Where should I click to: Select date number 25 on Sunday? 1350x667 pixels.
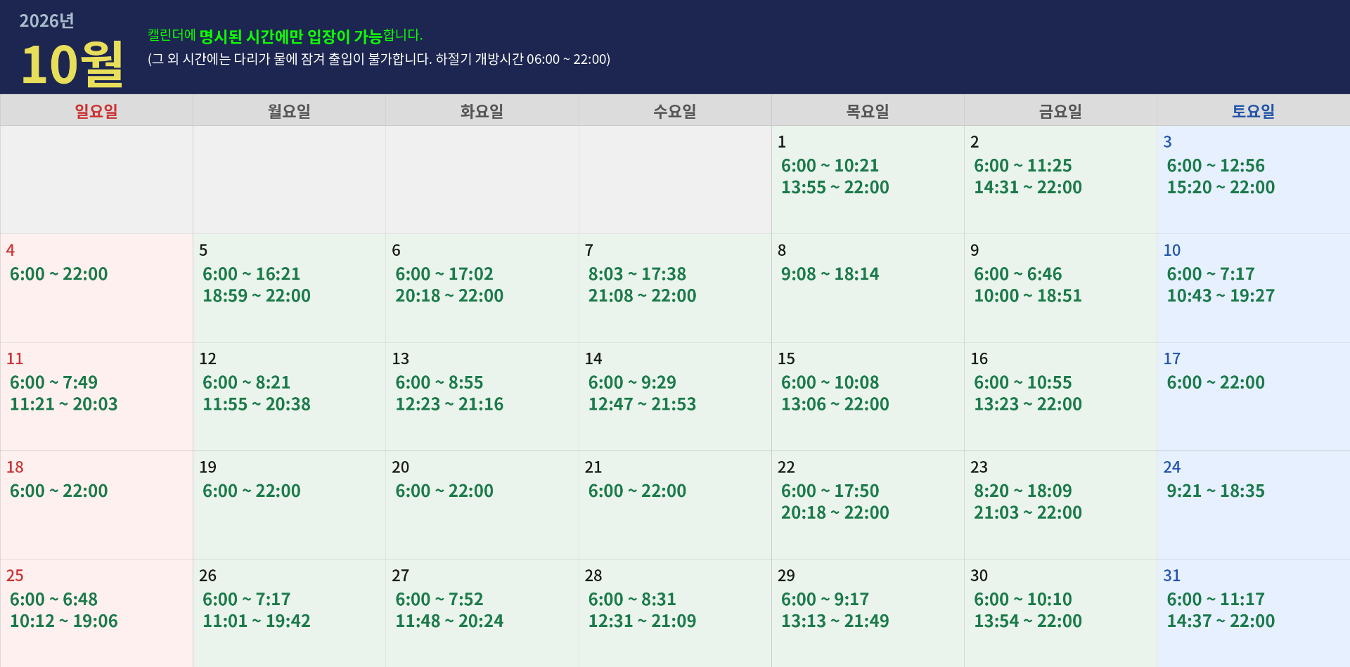click(15, 576)
